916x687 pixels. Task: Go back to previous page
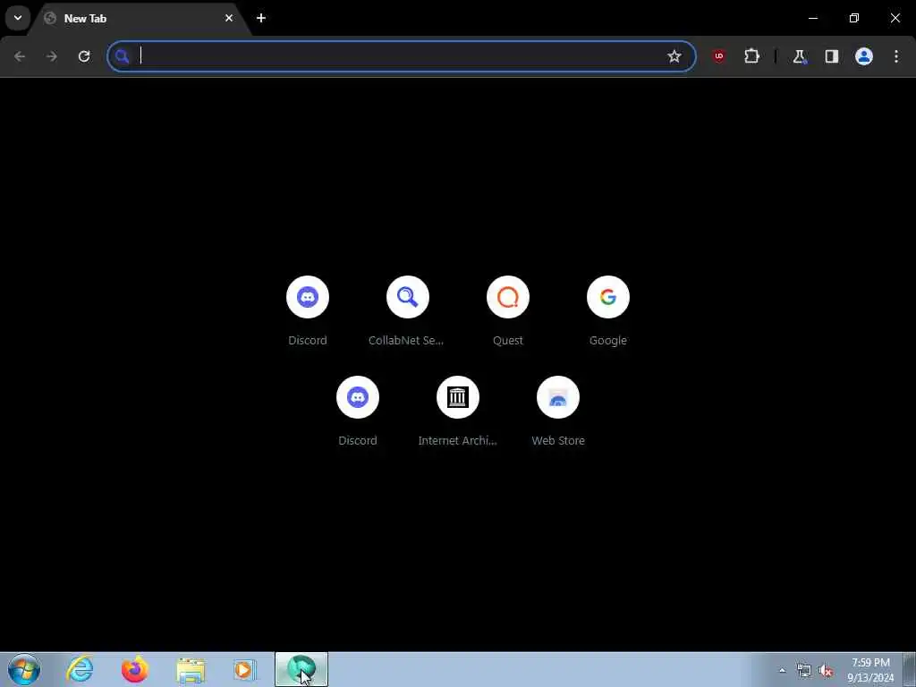coord(20,56)
